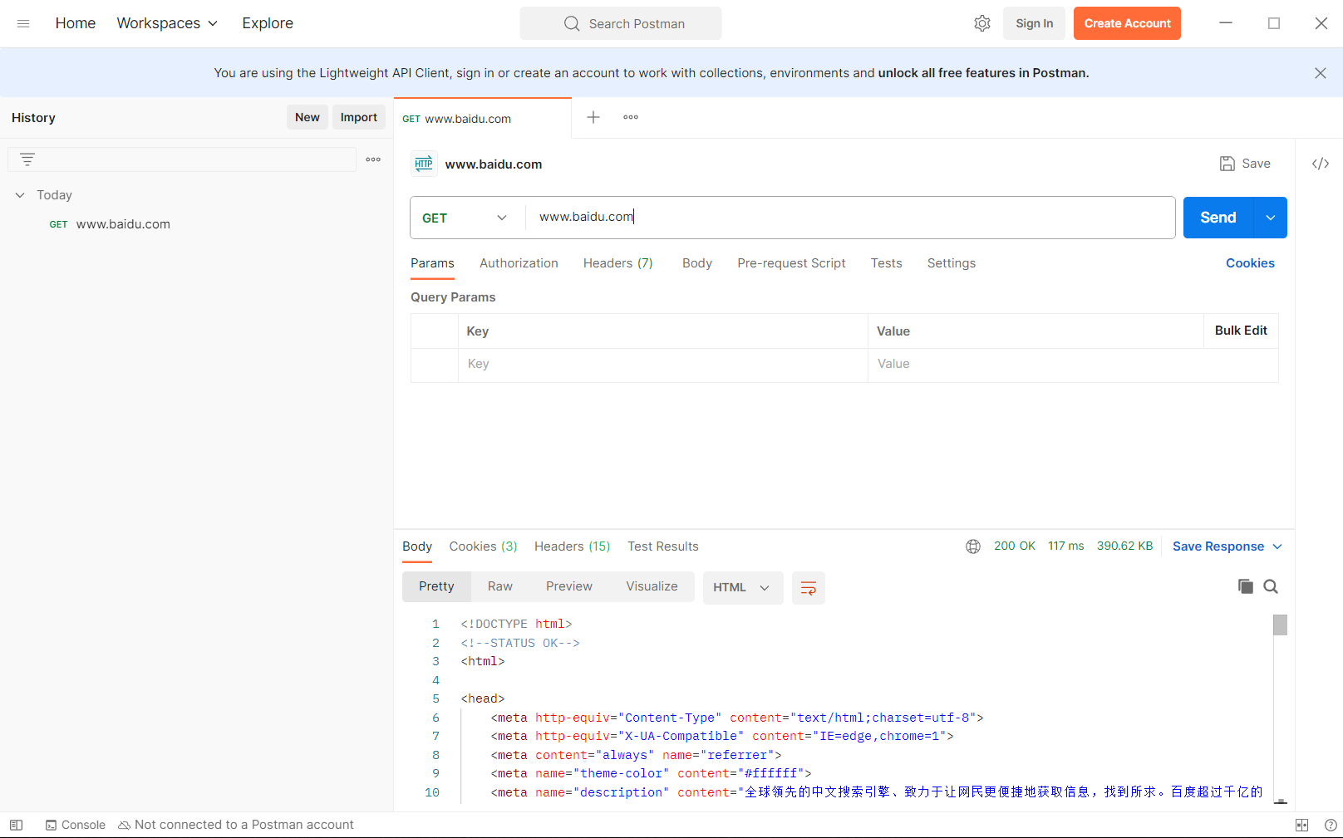Click the Sign In button
Screen dimensions: 1343x838
[1035, 23]
